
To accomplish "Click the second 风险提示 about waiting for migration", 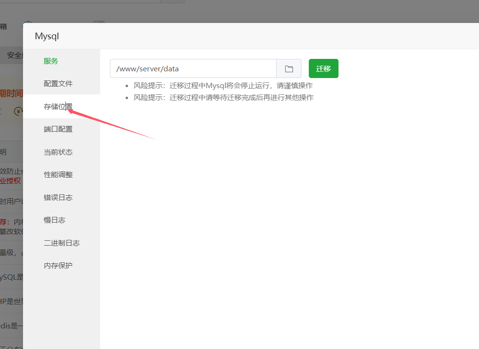I will (223, 97).
